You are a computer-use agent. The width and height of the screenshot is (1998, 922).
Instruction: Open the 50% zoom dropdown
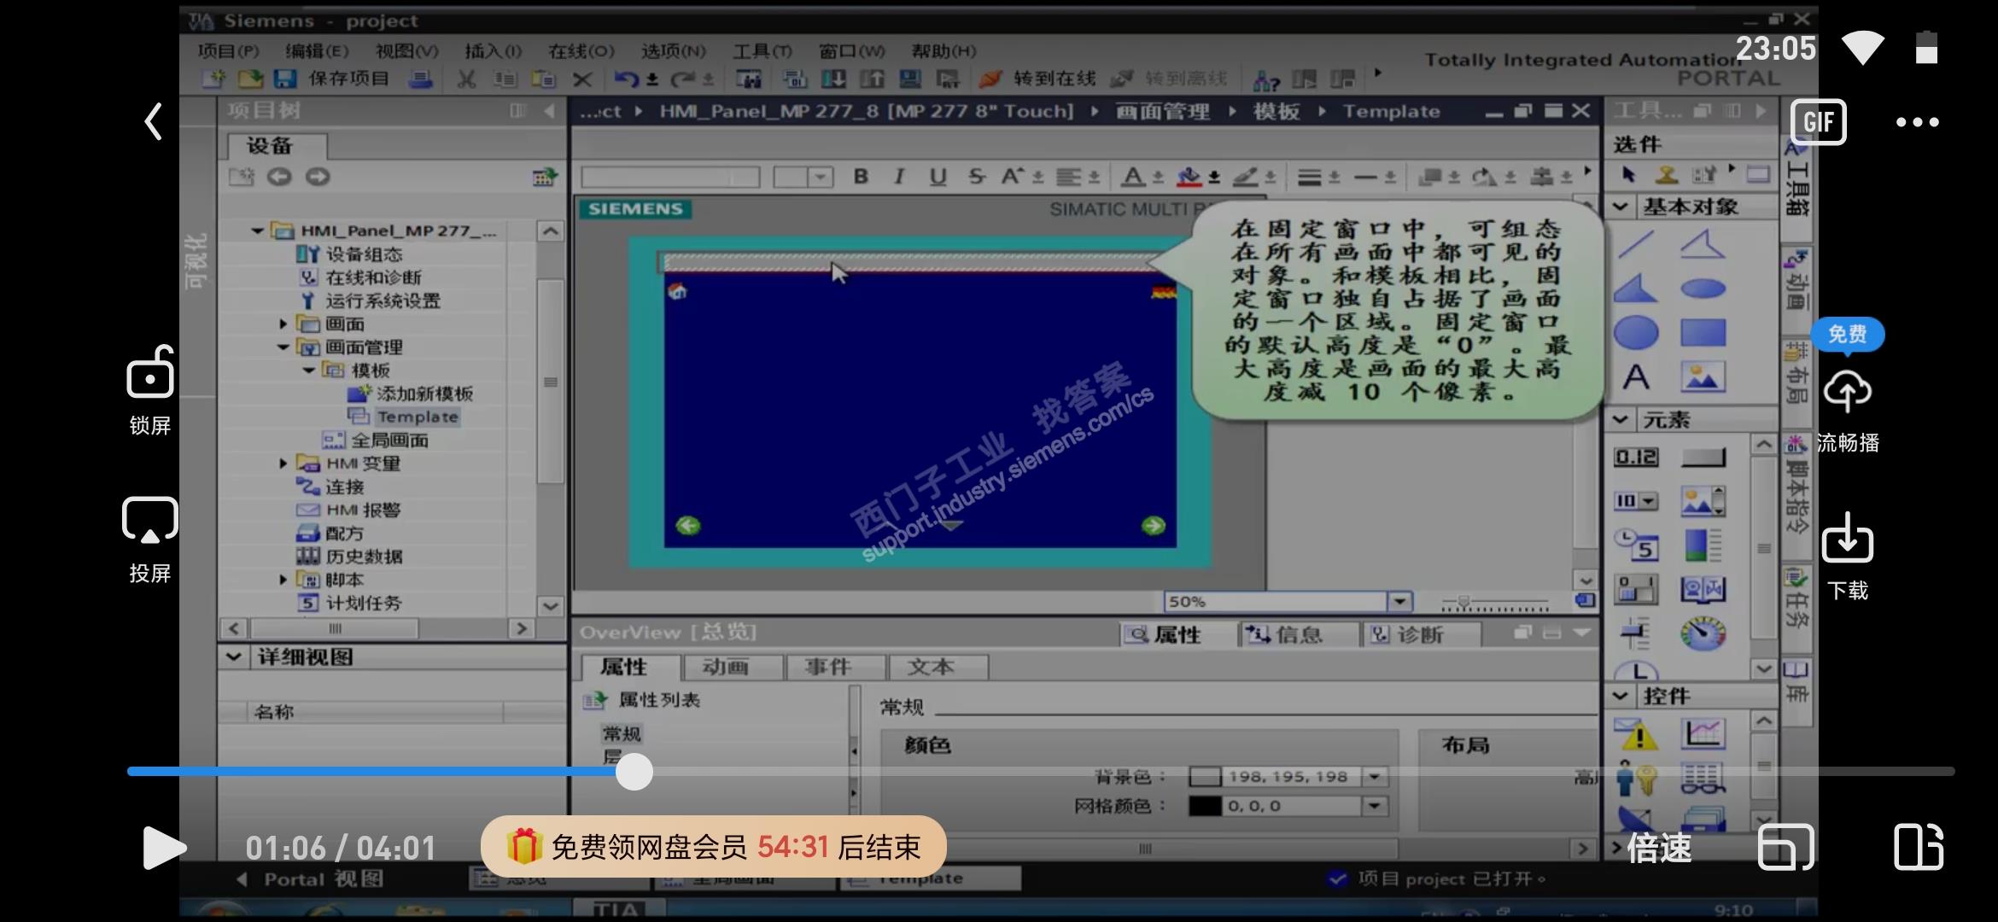[1399, 602]
